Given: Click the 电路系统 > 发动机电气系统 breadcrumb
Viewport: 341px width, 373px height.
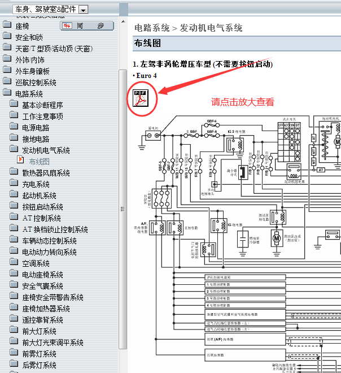Looking at the screenshot, I should (189, 28).
